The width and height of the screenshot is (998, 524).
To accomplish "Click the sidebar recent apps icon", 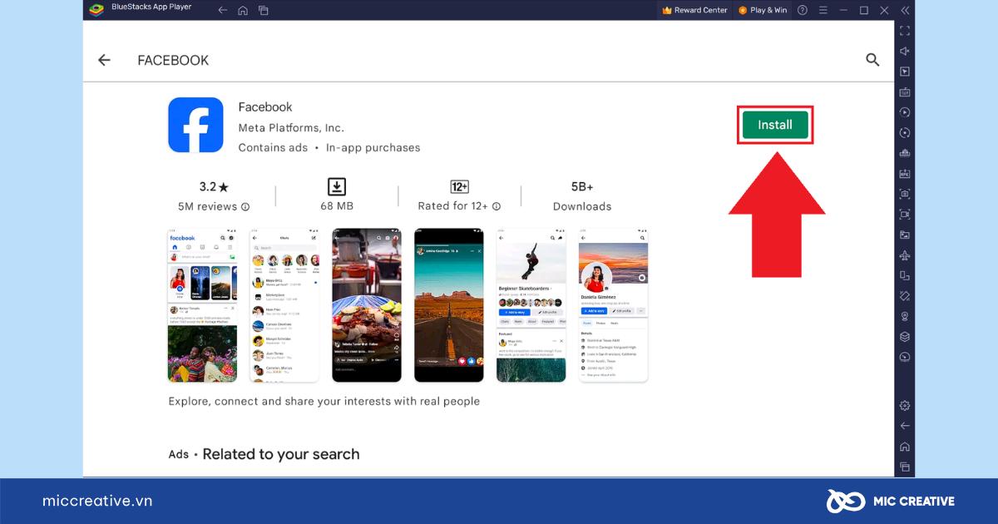I will click(905, 467).
